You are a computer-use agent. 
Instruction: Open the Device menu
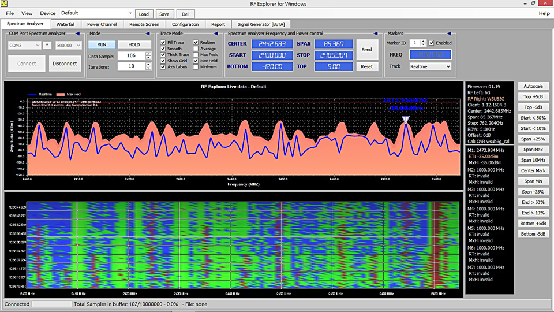point(48,13)
